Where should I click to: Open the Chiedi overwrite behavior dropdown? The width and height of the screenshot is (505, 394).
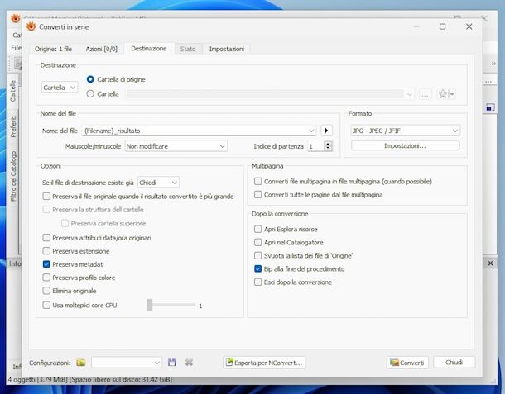point(158,183)
